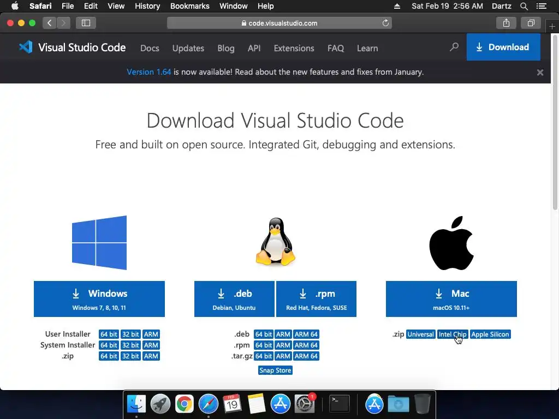Open the FAQ nav item
The height and width of the screenshot is (419, 559).
(336, 48)
